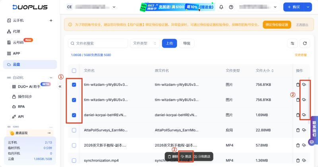Check the AttaPollSurveys file checkbox
Screen dimensions: 318x167
[74, 130]
